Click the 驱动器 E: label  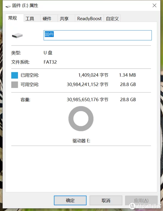(81, 141)
